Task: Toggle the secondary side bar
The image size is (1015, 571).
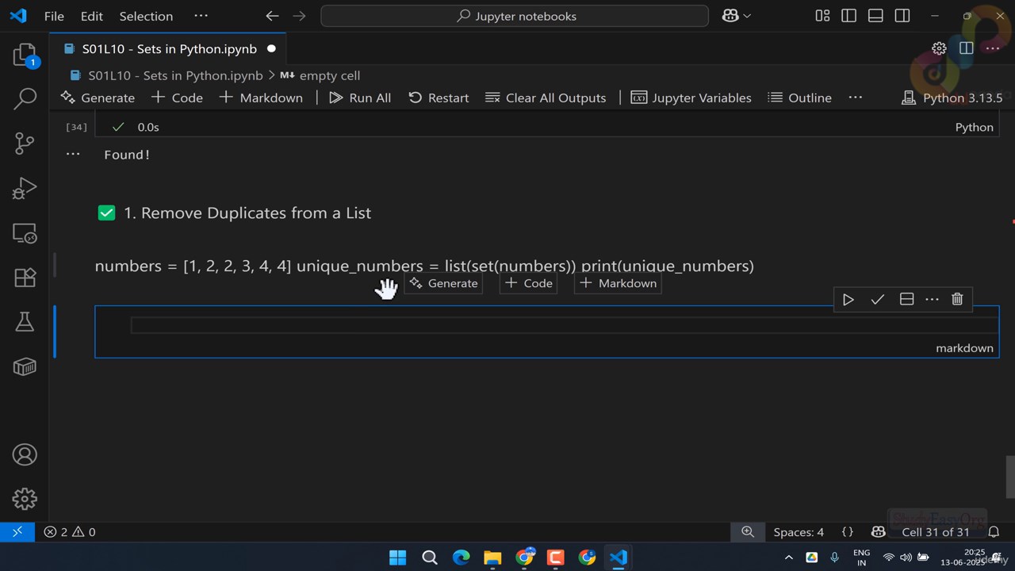Action: (902, 16)
